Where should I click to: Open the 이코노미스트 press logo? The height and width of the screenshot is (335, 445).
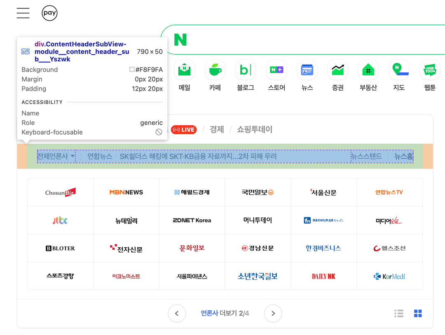tap(126, 276)
